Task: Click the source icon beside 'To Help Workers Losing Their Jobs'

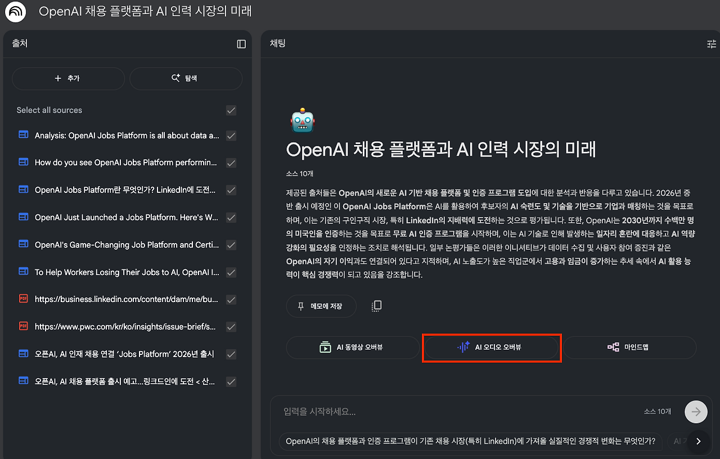Action: click(x=23, y=272)
